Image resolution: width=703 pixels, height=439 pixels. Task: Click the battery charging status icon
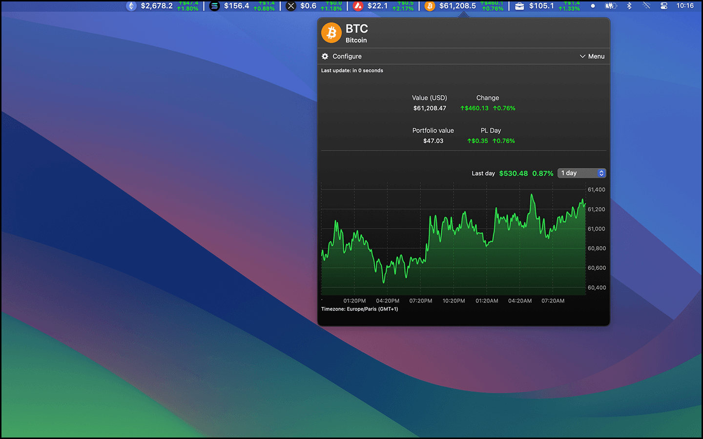611,6
